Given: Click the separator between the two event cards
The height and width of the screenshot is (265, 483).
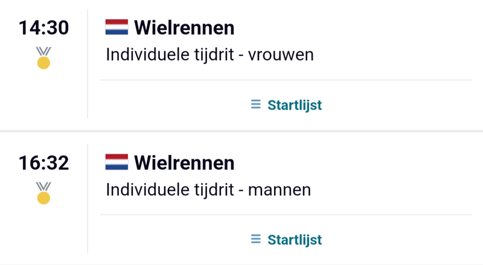Looking at the screenshot, I should [241, 131].
